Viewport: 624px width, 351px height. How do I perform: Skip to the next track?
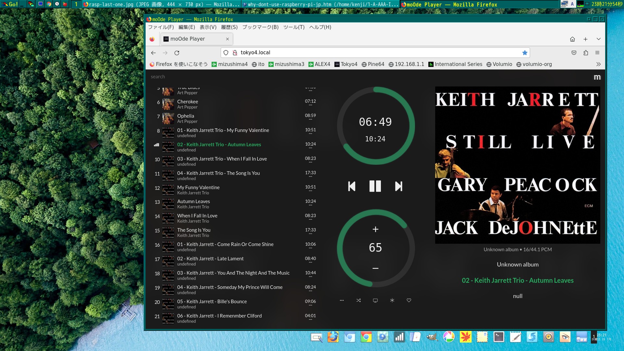click(398, 186)
